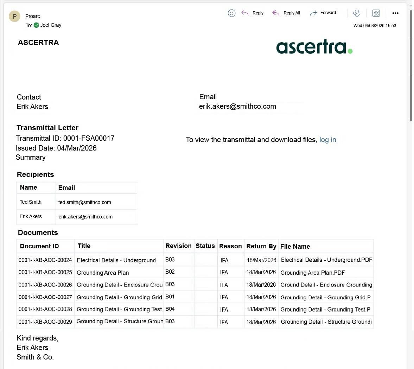Select contact email erik.akers@smithco.com at top
414x369 pixels.
coord(237,106)
